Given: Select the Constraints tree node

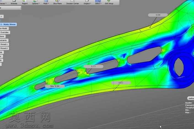Looking at the screenshot, I should pos(4,40).
